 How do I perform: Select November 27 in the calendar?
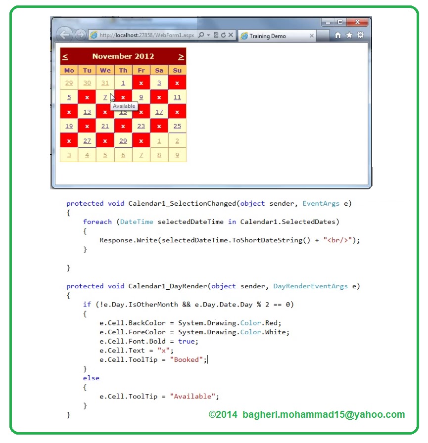tap(87, 141)
